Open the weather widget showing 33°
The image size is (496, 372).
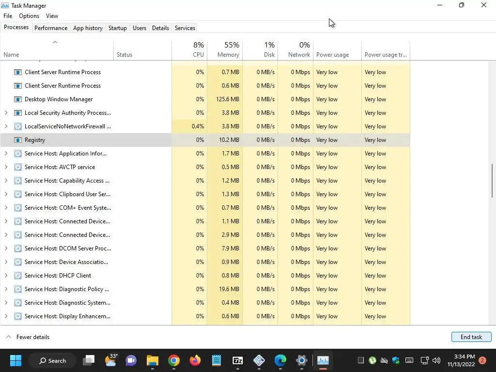tap(110, 360)
